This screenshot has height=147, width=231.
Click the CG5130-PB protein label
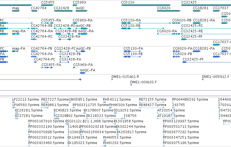[133, 54]
